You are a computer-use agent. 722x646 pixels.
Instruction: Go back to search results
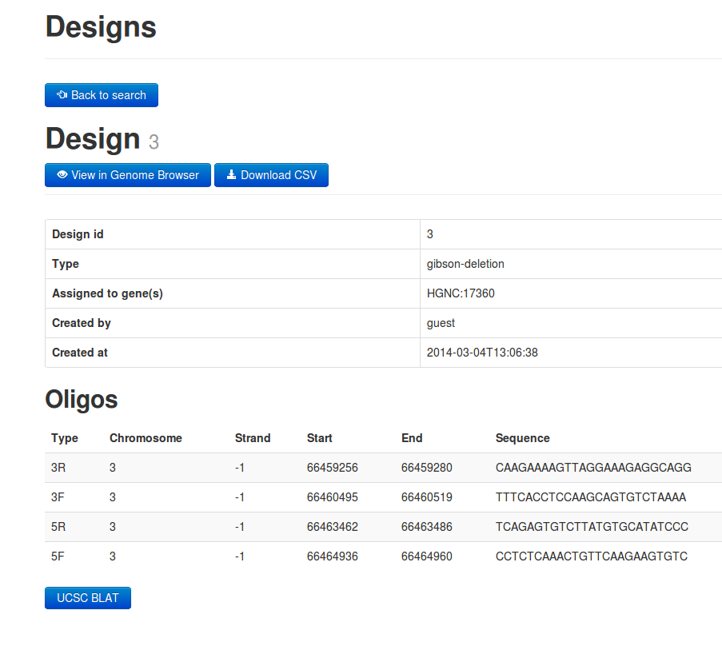click(102, 95)
